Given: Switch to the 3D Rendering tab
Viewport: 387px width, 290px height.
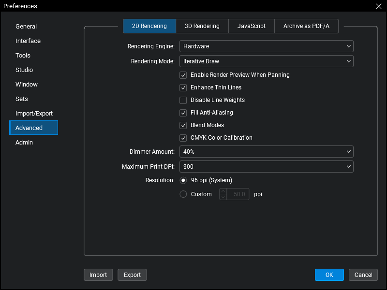Looking at the screenshot, I should tap(202, 26).
